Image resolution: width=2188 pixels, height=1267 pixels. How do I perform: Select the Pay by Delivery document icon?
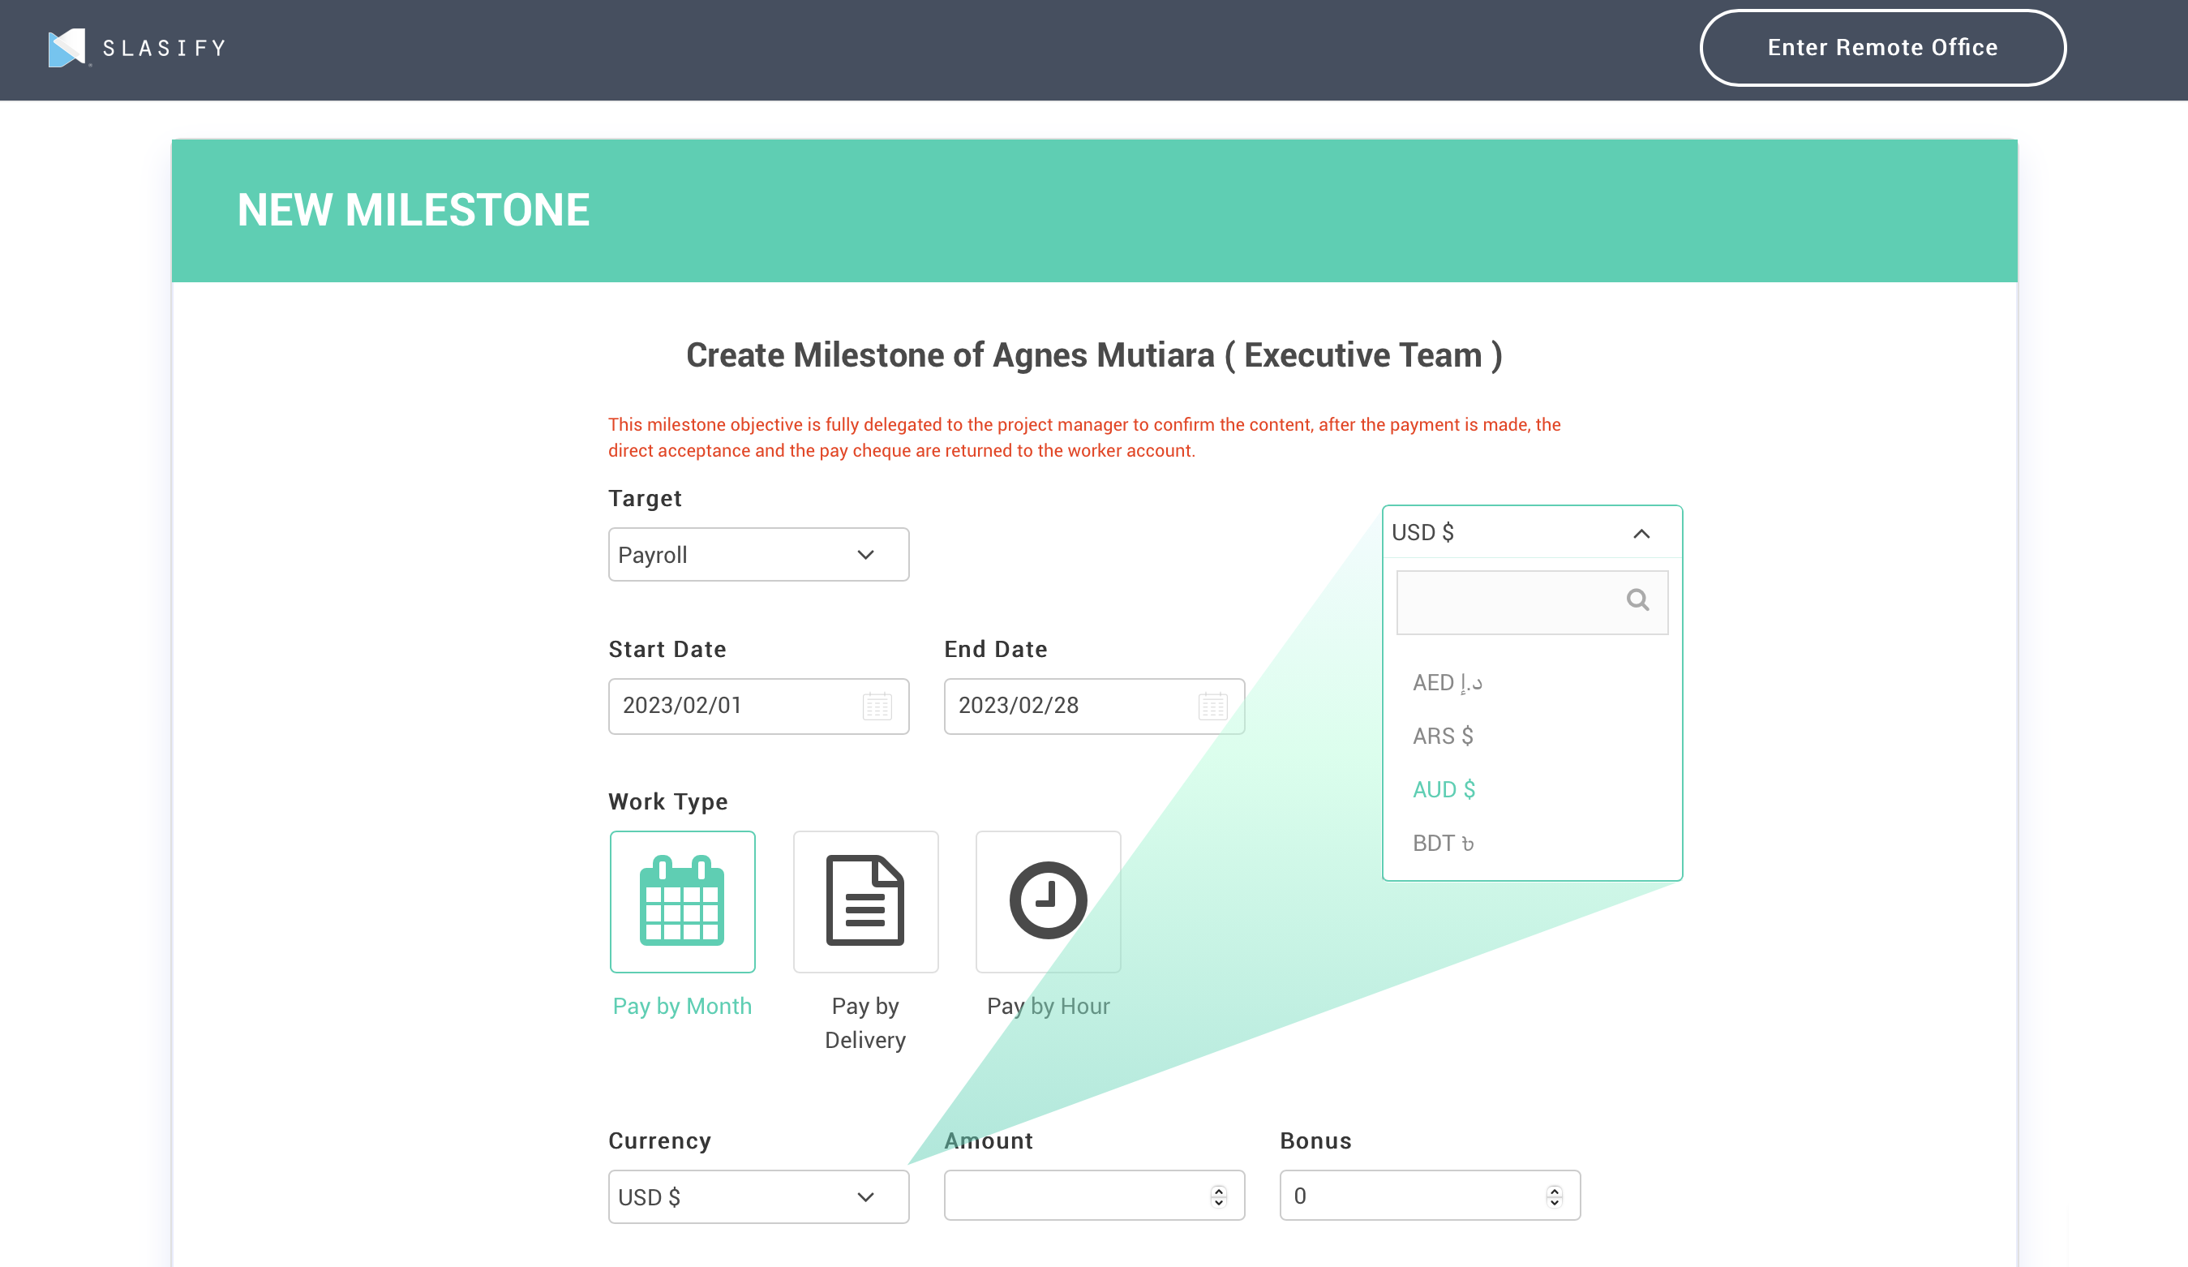(x=864, y=901)
